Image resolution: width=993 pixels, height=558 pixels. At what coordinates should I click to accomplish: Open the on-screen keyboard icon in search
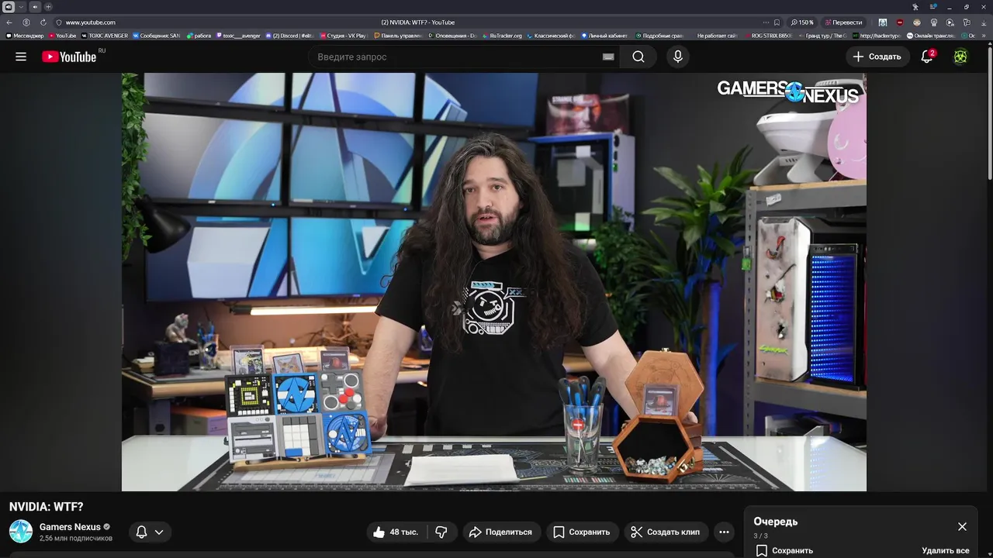click(608, 57)
